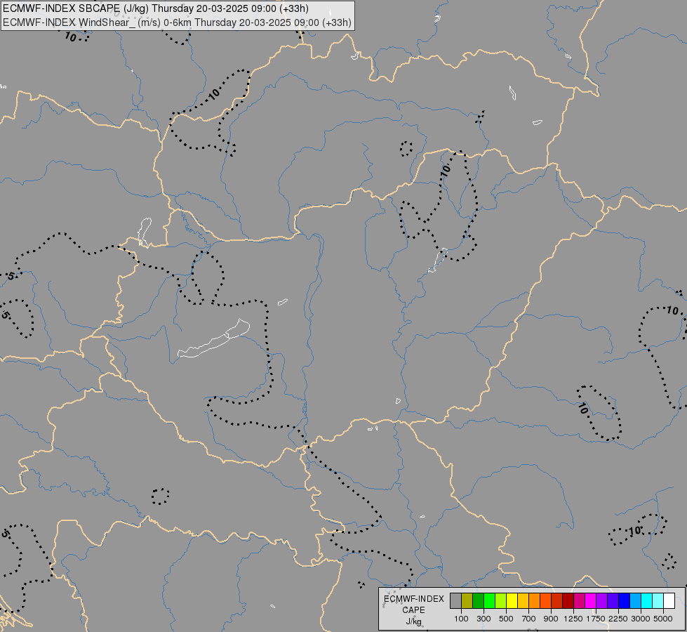Click the legend label '500'
Image resolution: width=687 pixels, height=632 pixels.
point(506,619)
